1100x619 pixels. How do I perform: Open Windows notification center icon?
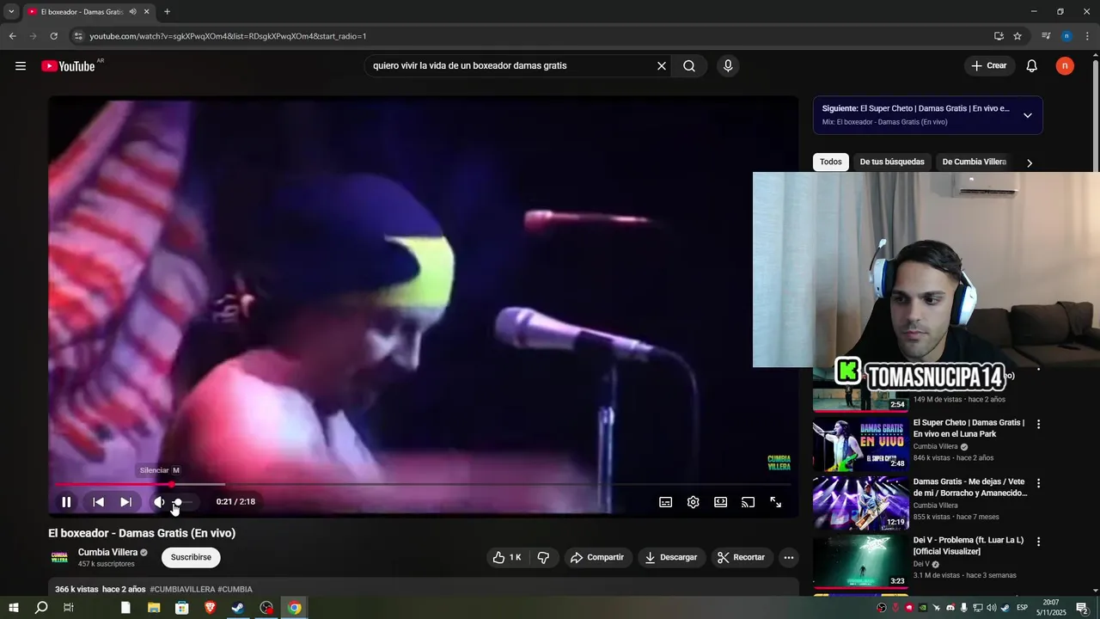(x=1082, y=608)
